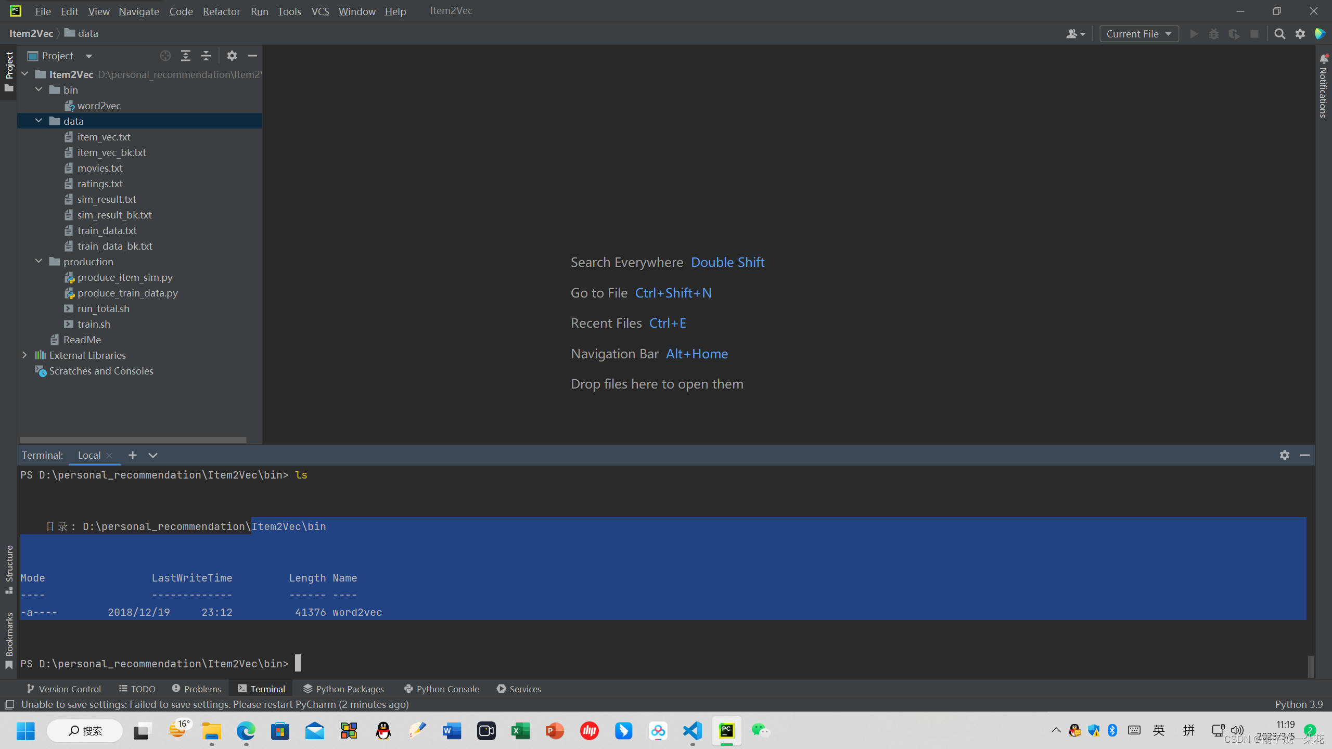The height and width of the screenshot is (749, 1332).
Task: Open Project panel options gear
Action: (232, 56)
